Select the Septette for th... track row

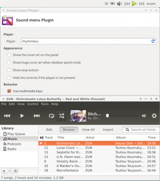(x=99, y=152)
